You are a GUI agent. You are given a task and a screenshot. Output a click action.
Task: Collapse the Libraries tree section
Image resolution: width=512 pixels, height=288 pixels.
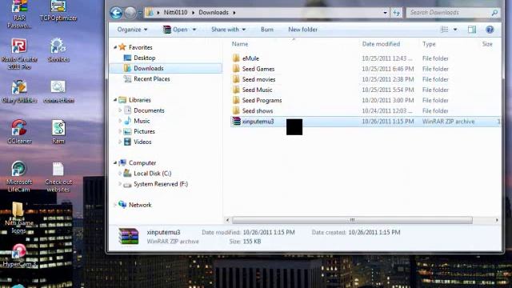click(x=115, y=100)
